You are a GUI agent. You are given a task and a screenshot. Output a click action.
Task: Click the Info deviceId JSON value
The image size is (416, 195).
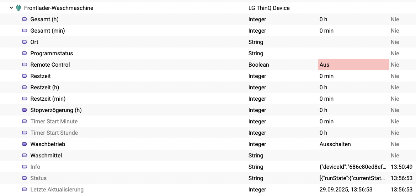tap(351, 167)
